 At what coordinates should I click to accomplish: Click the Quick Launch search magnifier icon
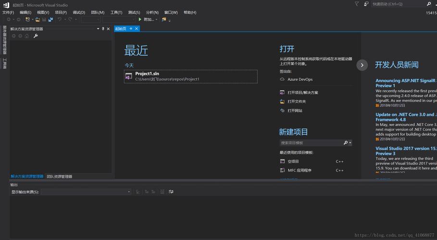tap(429, 4)
